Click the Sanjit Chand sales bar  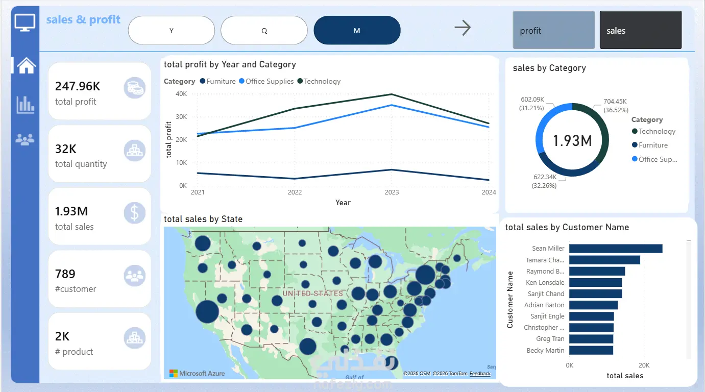(x=596, y=293)
